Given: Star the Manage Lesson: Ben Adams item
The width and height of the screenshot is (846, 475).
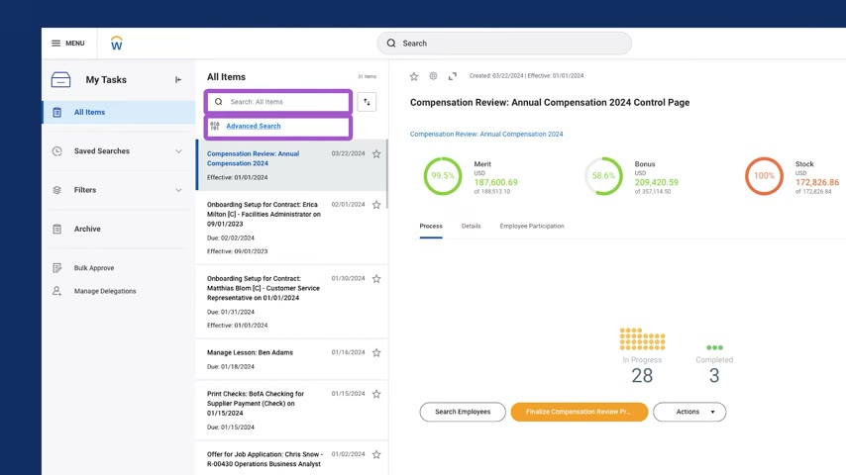Looking at the screenshot, I should (x=376, y=352).
